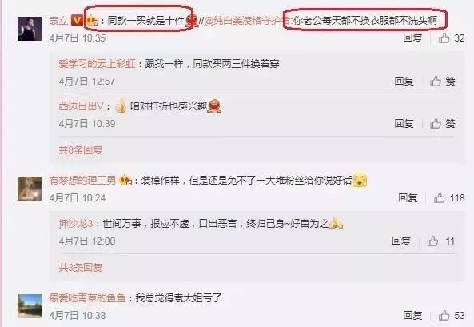Reply to 爱学习的云上彩虹's comment
Screen dimensions: 474x327
(x=404, y=81)
